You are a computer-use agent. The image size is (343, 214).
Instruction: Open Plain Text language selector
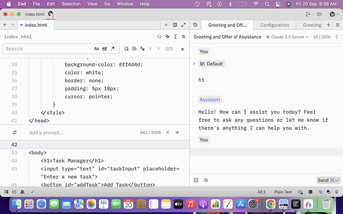click(x=283, y=192)
